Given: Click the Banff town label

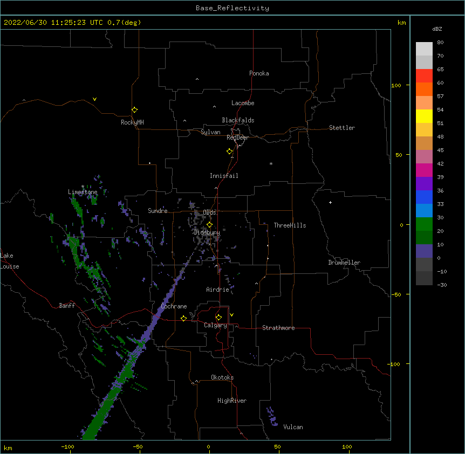Looking at the screenshot, I should (x=67, y=306).
